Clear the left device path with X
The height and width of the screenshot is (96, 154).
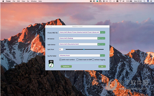99,38
